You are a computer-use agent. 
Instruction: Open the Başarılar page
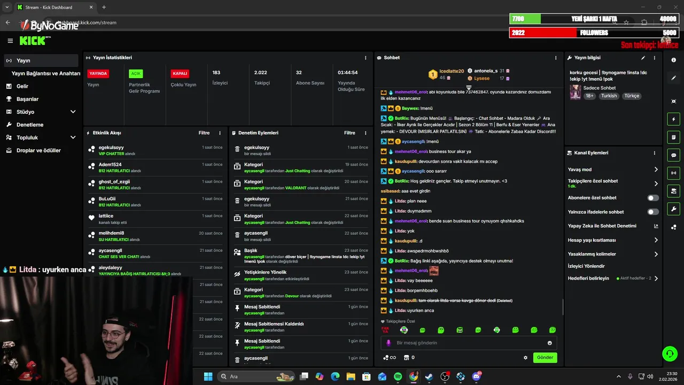tap(27, 99)
